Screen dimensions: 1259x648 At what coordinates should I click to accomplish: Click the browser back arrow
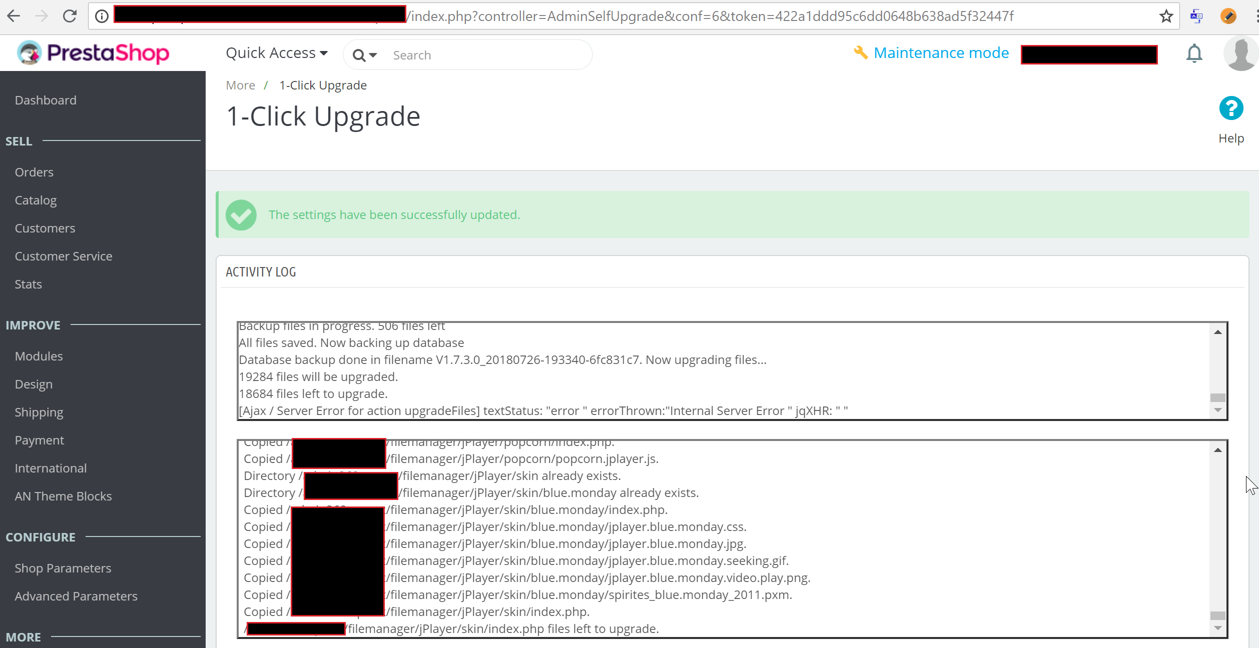14,16
